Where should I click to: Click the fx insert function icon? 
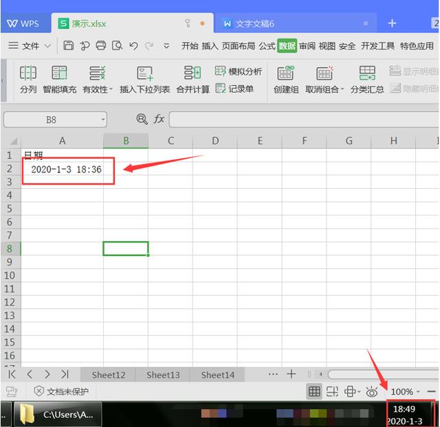tap(159, 119)
